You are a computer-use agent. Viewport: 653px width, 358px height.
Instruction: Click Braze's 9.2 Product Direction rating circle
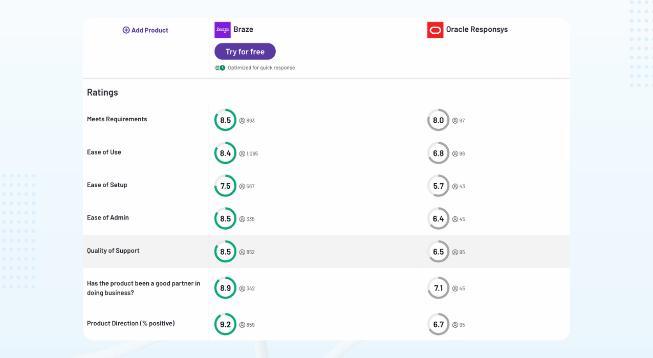pos(225,324)
